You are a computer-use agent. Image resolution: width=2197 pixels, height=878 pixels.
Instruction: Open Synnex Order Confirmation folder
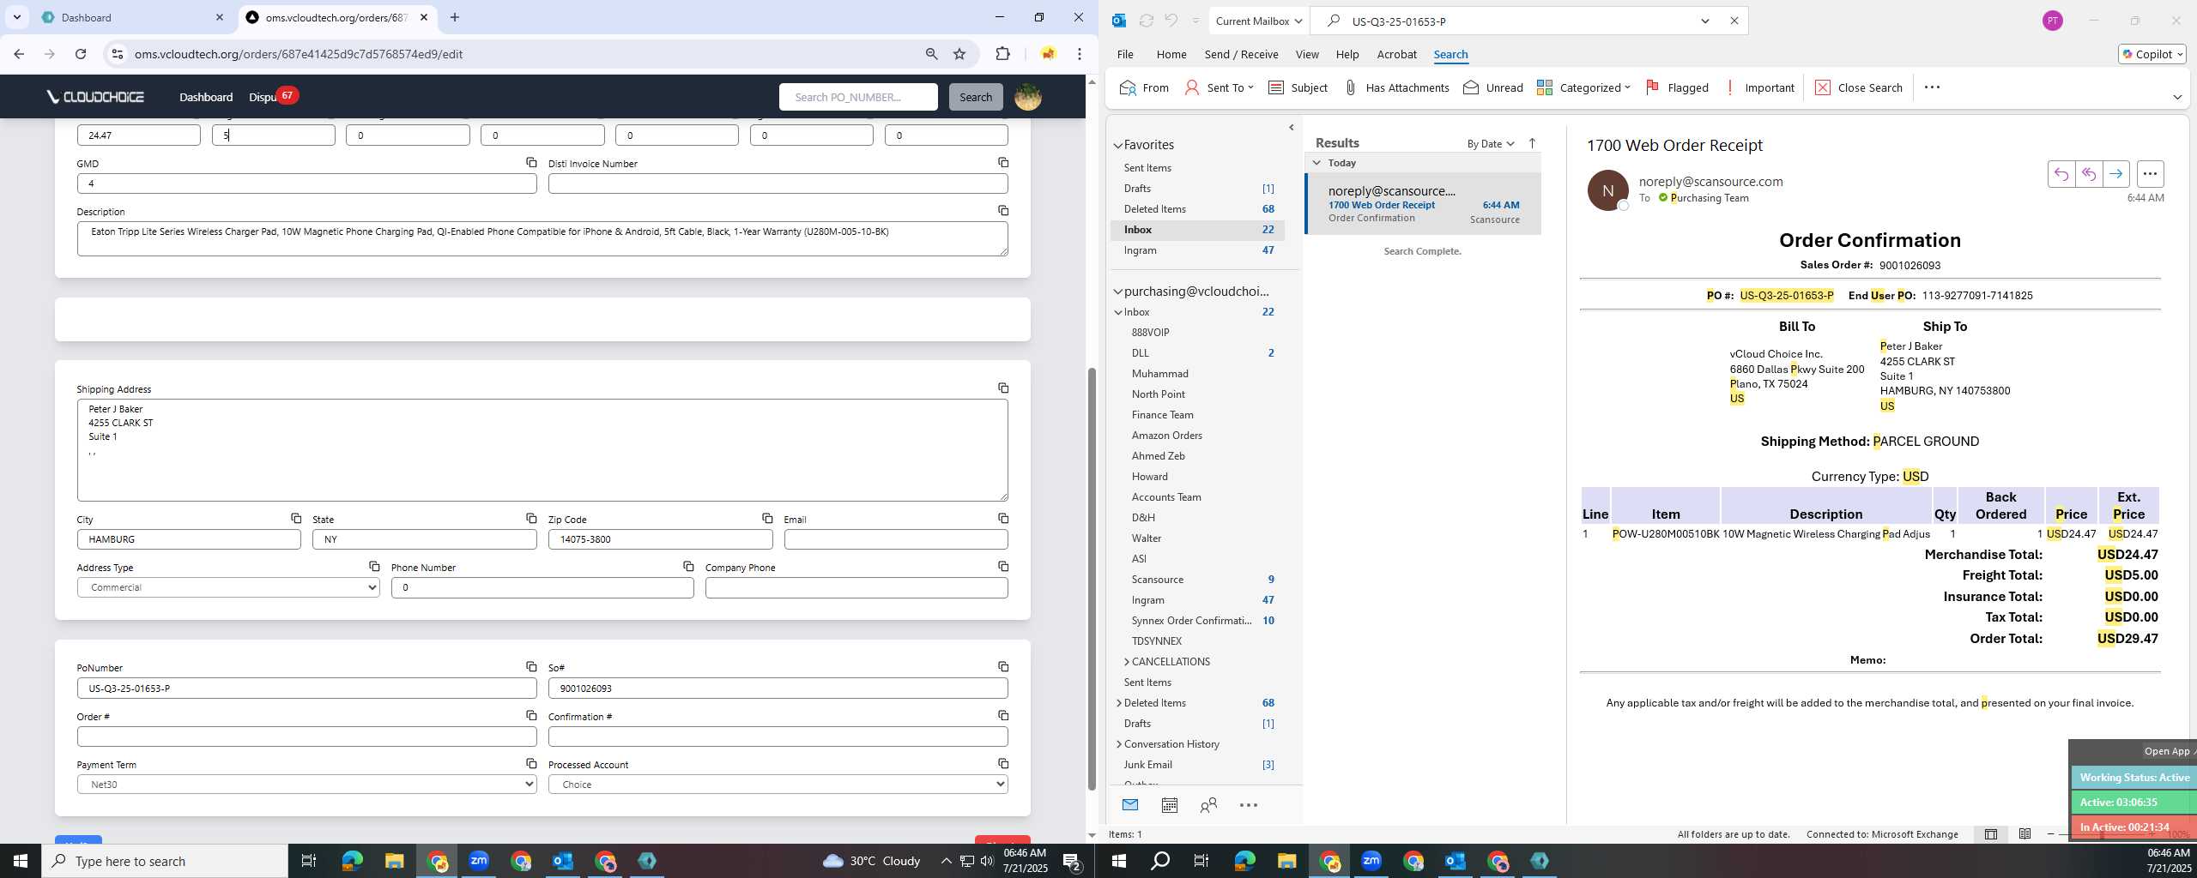1191,620
